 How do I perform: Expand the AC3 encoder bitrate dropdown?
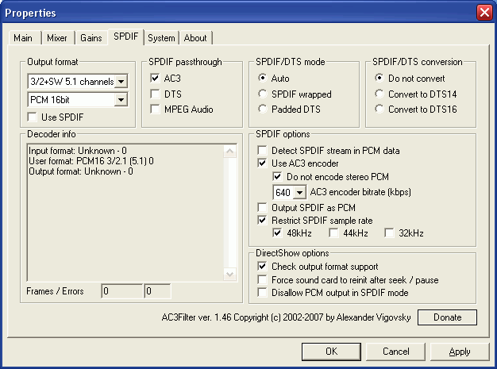click(299, 192)
